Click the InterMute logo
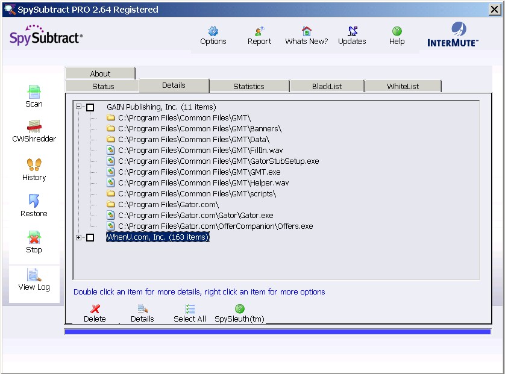 pyautogui.click(x=453, y=35)
